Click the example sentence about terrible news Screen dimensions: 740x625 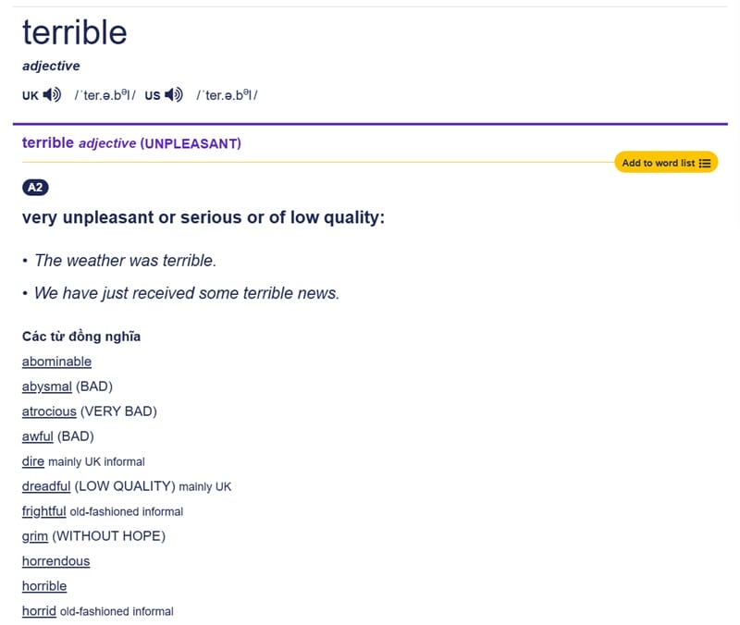click(x=186, y=294)
